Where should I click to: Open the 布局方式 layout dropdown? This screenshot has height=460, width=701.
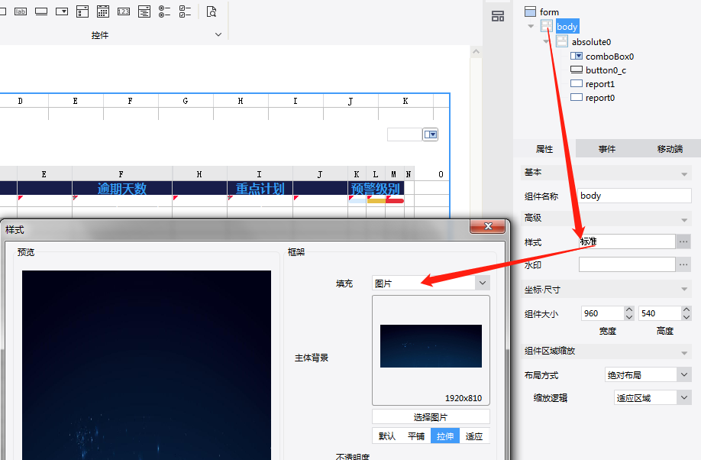(684, 374)
